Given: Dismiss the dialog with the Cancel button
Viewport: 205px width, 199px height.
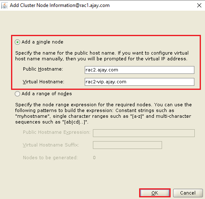Looking at the screenshot, I should (x=188, y=193).
